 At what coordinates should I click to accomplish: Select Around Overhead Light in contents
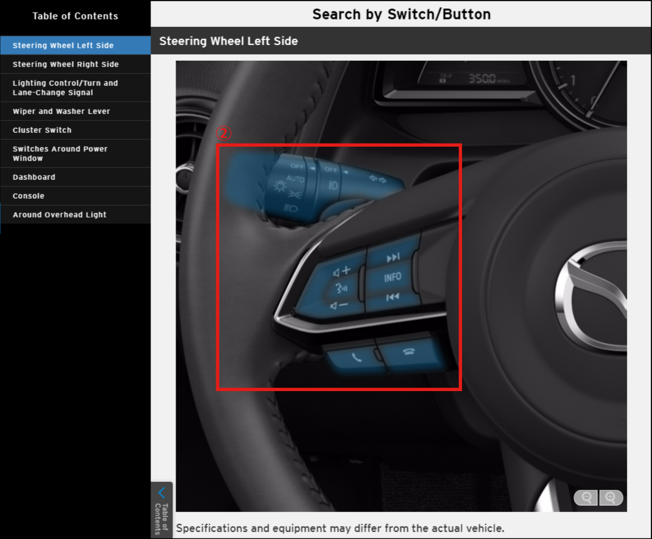(60, 214)
